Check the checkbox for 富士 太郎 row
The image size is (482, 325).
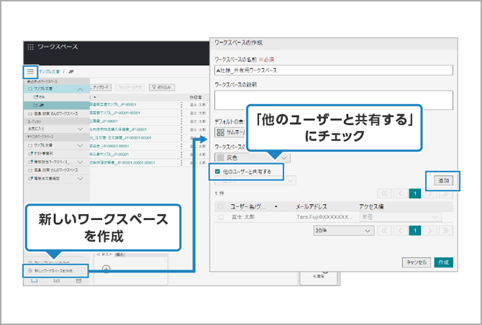[221, 217]
